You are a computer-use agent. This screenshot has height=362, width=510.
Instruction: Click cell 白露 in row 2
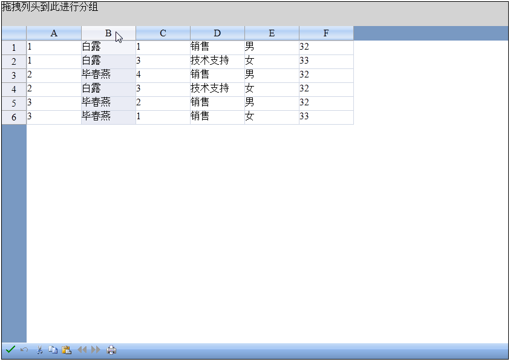(108, 62)
